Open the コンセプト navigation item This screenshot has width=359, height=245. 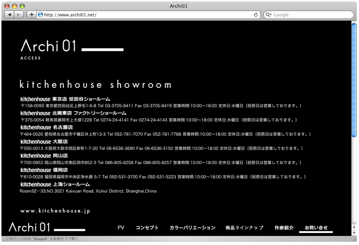coord(147,228)
